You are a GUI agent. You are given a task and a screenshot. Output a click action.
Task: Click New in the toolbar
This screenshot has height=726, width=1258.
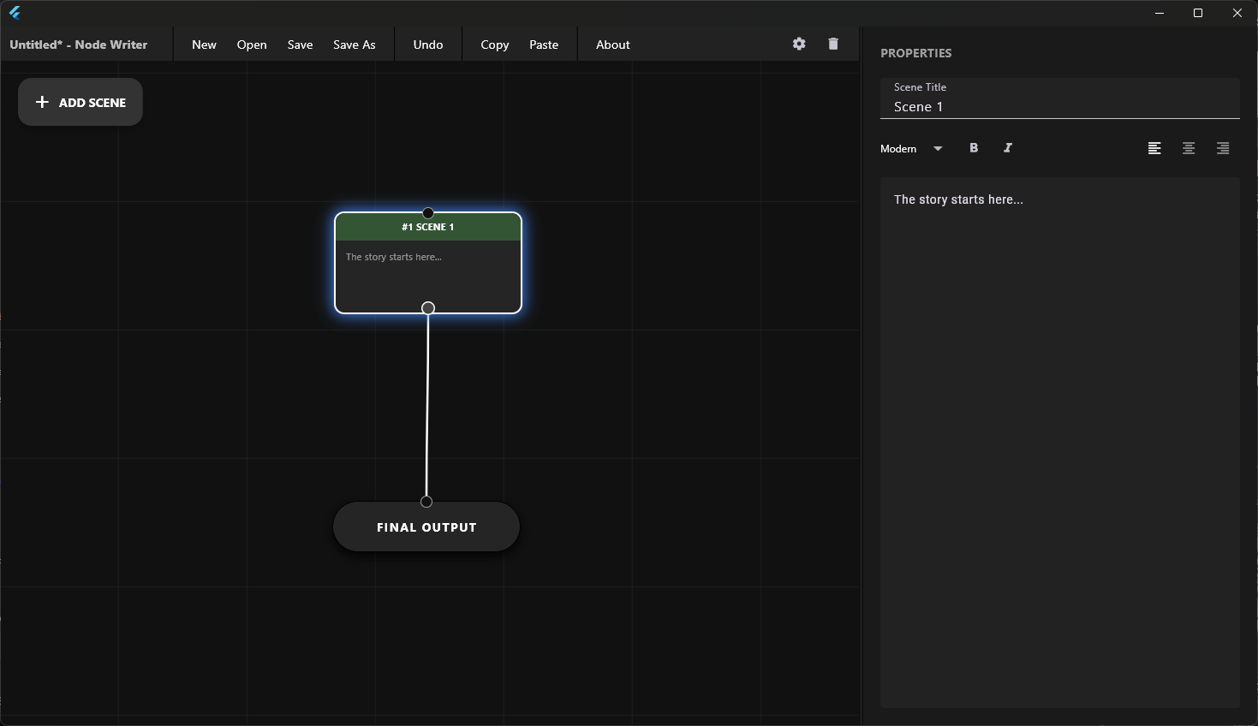point(204,45)
